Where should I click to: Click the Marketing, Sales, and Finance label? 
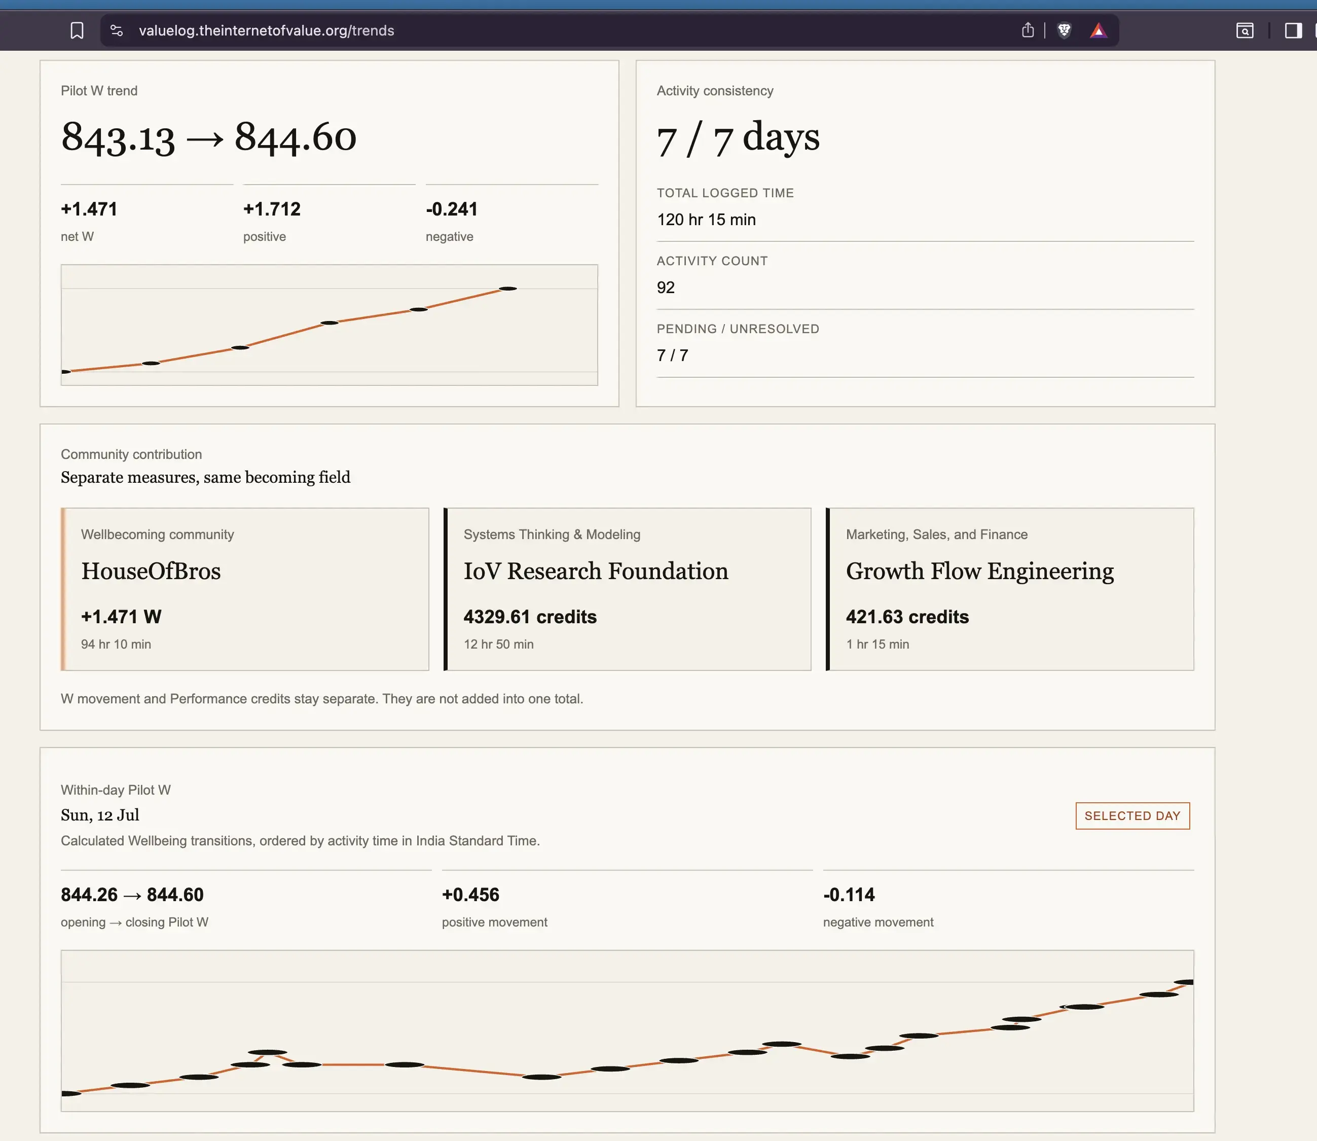937,535
